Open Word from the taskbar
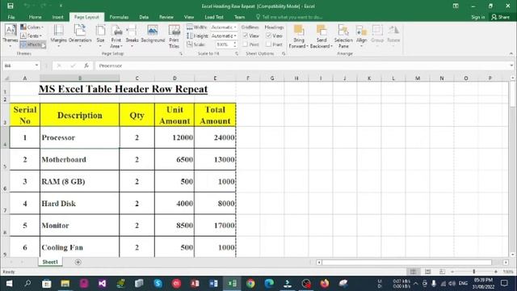The width and height of the screenshot is (517, 291). (213, 284)
